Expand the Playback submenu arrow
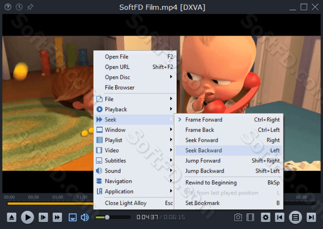The image size is (323, 229). pyautogui.click(x=171, y=109)
